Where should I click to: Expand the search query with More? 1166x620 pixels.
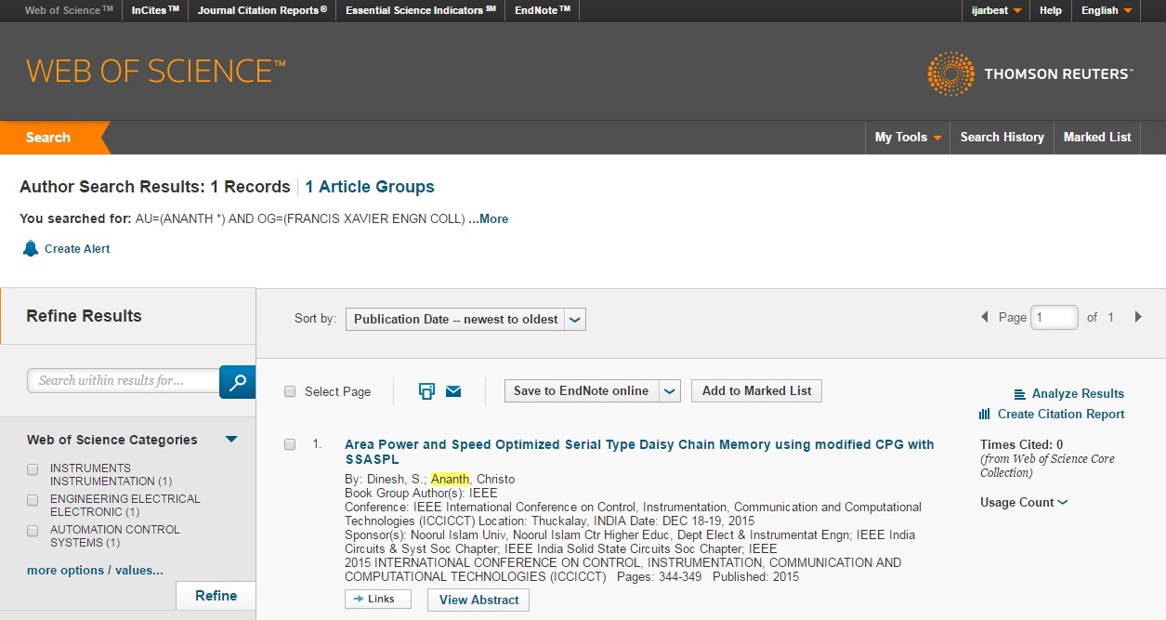[488, 219]
